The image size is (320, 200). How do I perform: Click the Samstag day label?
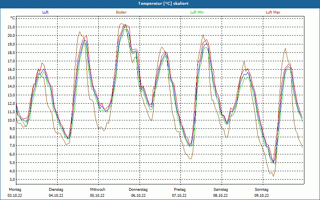click(x=221, y=190)
